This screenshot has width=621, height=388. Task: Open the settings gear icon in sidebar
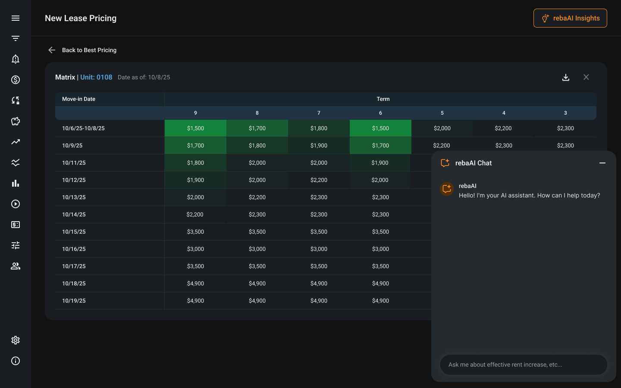(16, 340)
